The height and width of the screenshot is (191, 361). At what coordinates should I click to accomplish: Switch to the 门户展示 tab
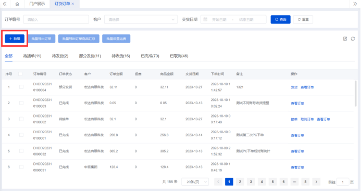click(x=37, y=4)
